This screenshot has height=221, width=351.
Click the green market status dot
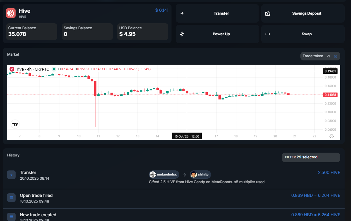(54, 69)
